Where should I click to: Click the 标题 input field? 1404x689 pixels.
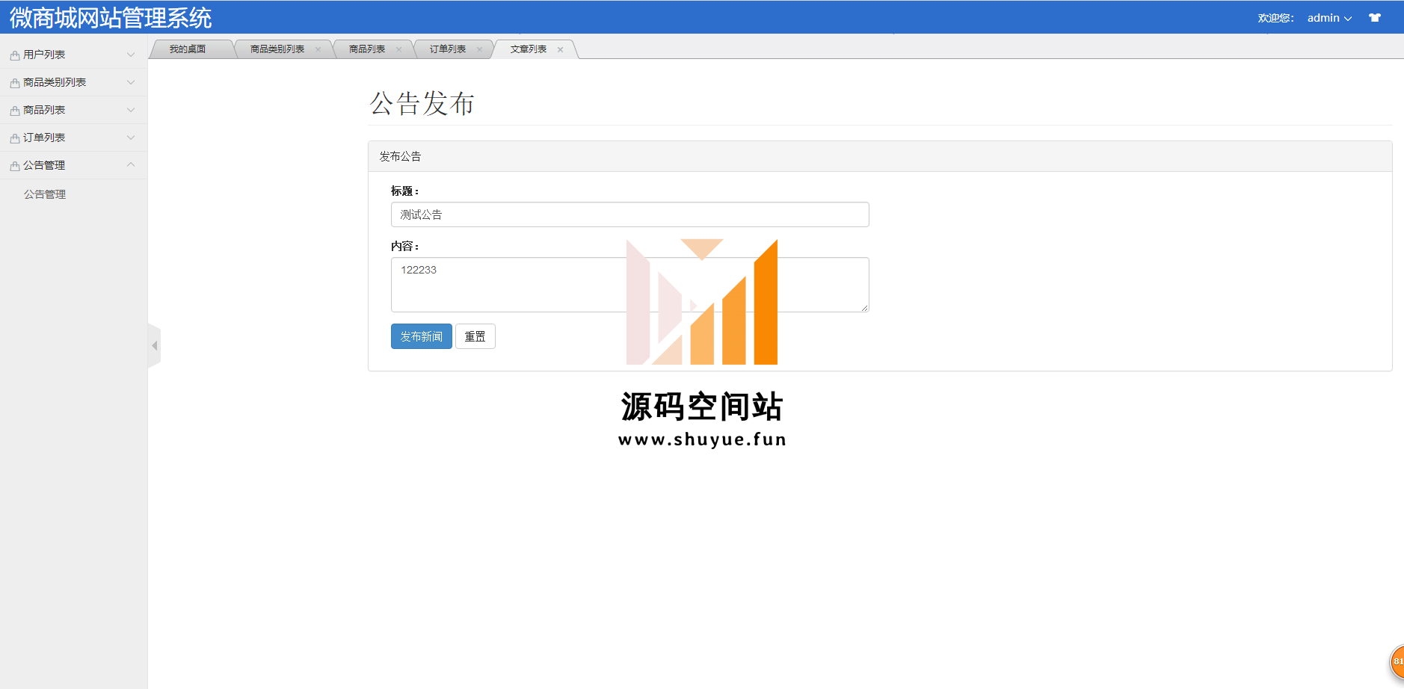point(629,214)
